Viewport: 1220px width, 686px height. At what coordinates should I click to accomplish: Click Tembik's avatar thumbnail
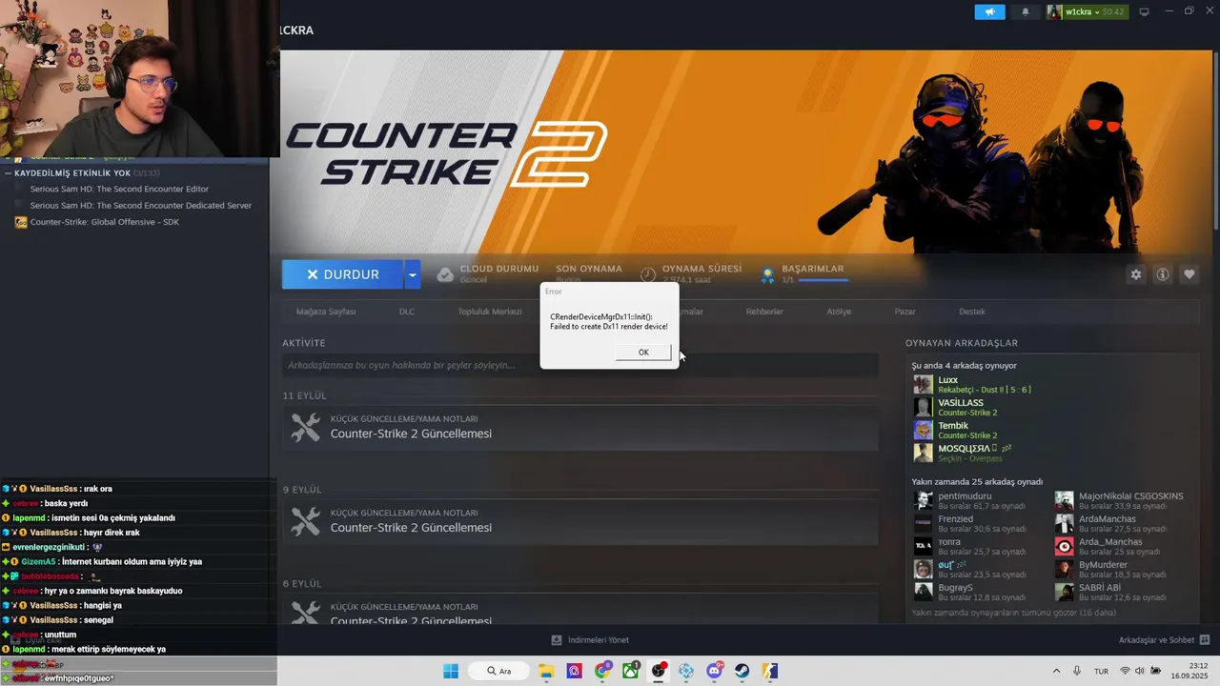pyautogui.click(x=923, y=430)
